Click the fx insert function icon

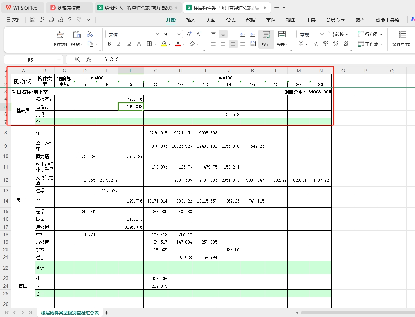click(x=89, y=59)
